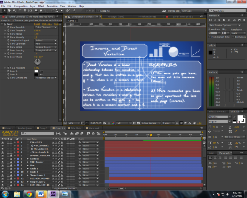247x198 pixels.
Task: Collapse the Color Phase property
Action: point(5,57)
